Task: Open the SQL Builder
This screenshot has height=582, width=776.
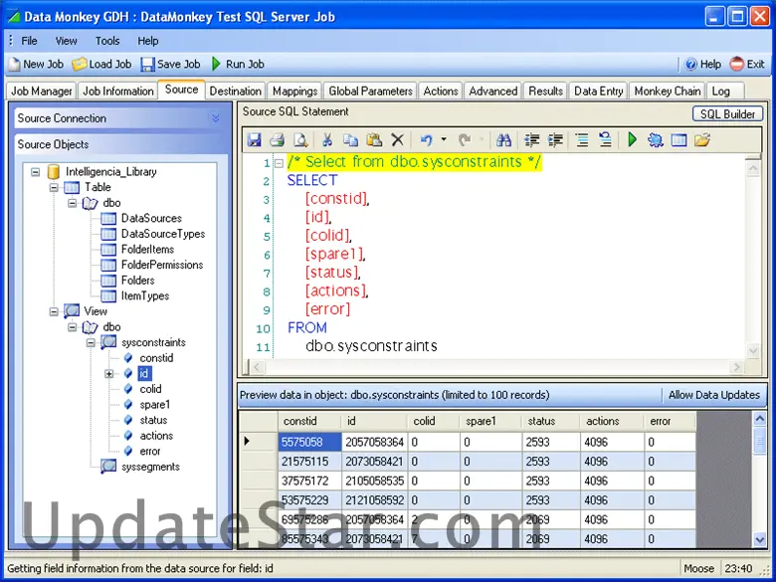Action: 727,113
